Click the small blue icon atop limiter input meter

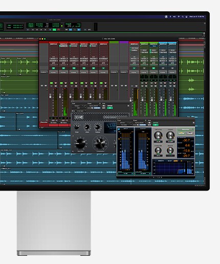click(x=119, y=129)
